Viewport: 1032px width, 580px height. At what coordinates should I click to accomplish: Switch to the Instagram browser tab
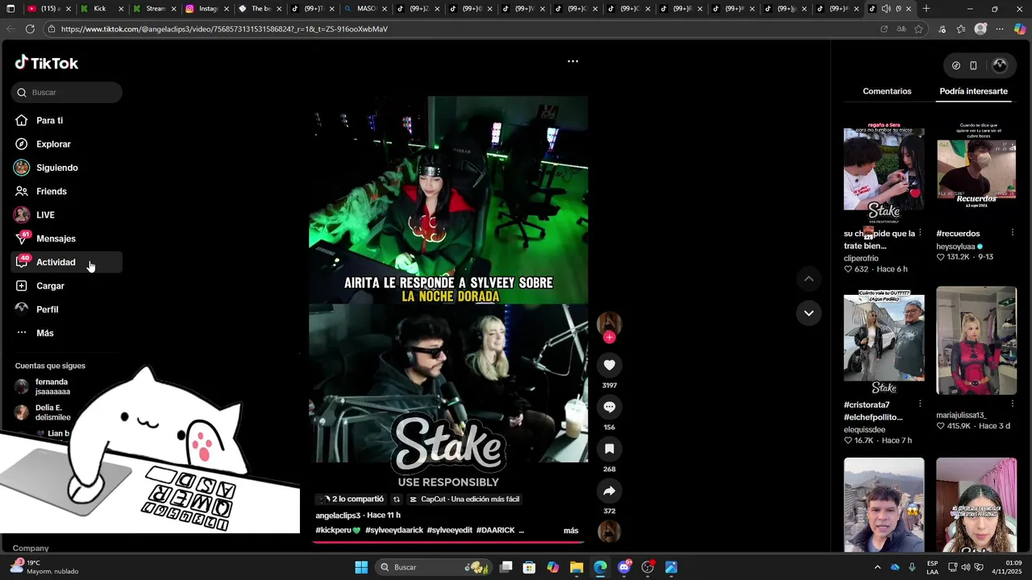[x=208, y=9]
